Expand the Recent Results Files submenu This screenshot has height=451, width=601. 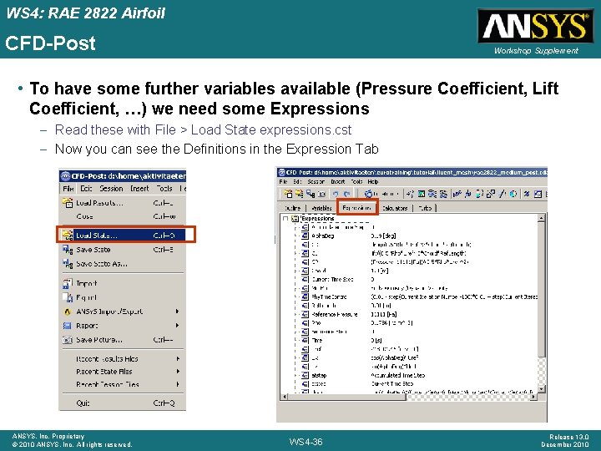tap(122, 359)
